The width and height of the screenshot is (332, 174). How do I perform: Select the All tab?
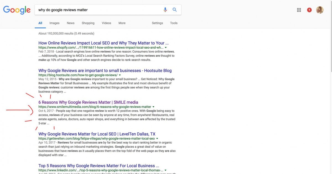40,23
